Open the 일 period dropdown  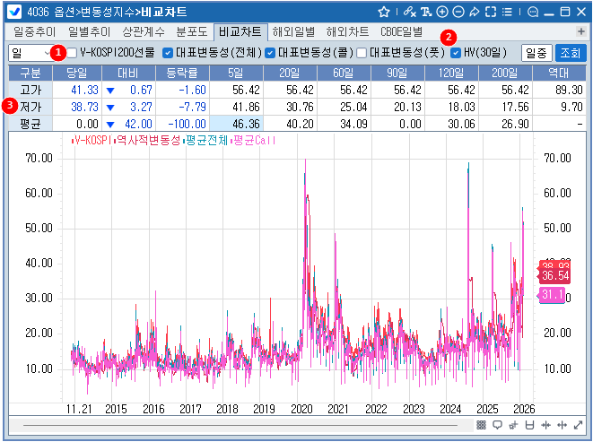click(x=30, y=53)
